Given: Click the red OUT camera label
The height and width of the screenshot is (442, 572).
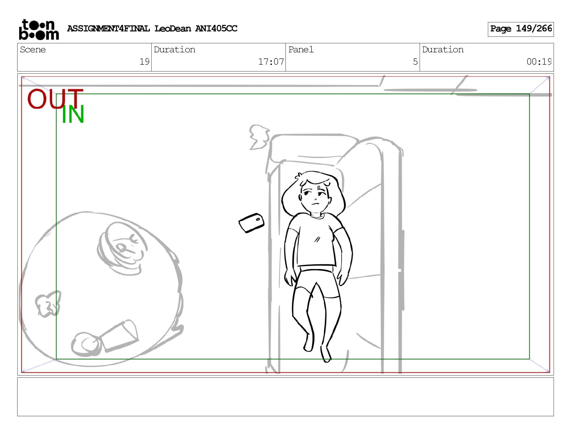Looking at the screenshot, I should (x=55, y=99).
